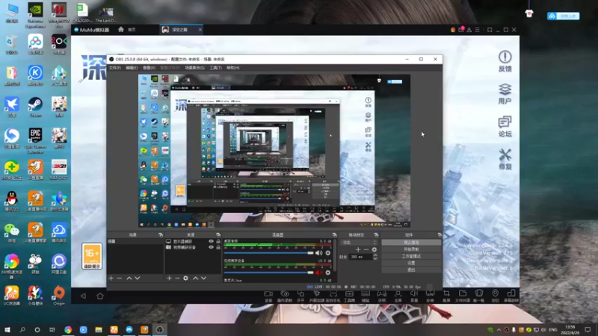
Task: Open 设置 settings button in OBS controls
Action: pyautogui.click(x=411, y=264)
